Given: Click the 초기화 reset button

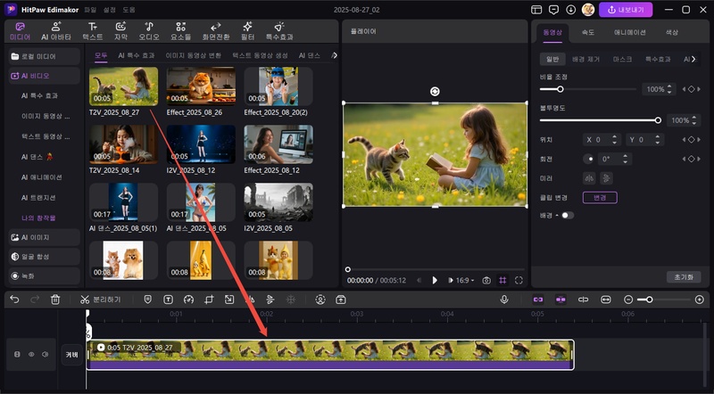Looking at the screenshot, I should [684, 277].
